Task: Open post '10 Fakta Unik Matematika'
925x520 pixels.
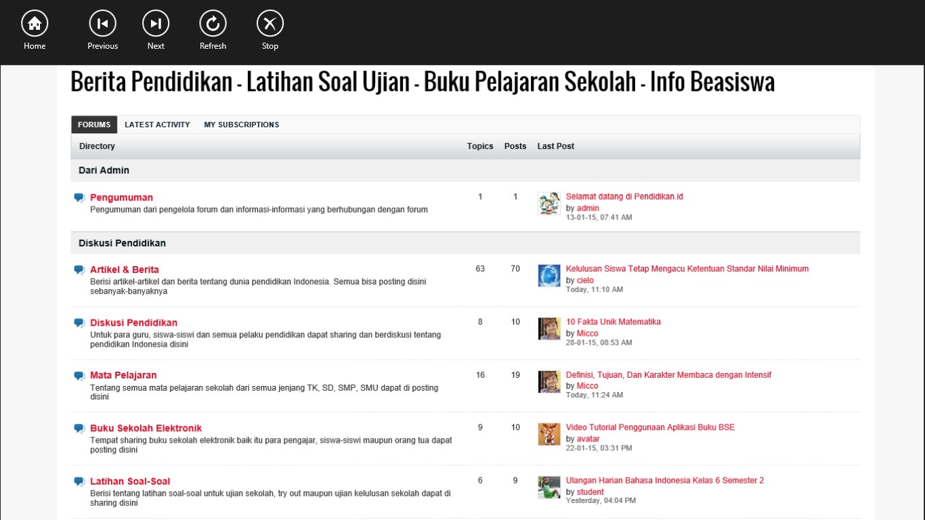Action: tap(613, 322)
